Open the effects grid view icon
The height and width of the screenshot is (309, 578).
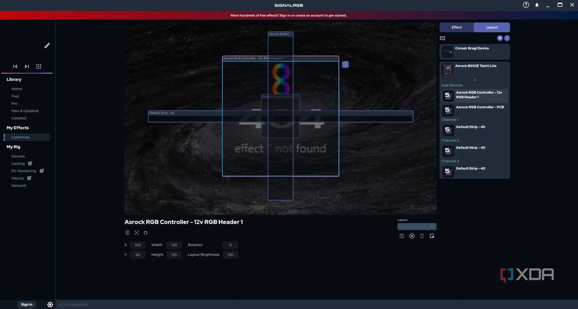click(x=39, y=67)
